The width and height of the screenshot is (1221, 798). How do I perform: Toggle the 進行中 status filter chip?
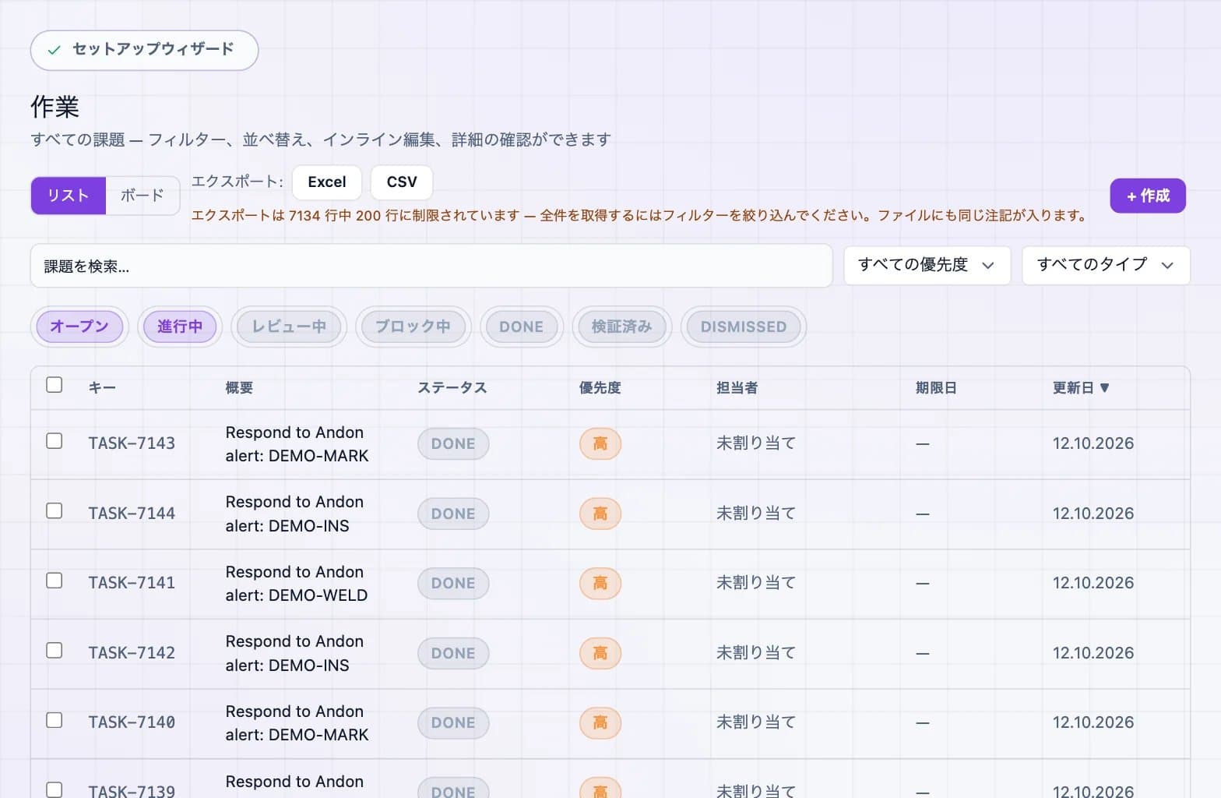(180, 327)
